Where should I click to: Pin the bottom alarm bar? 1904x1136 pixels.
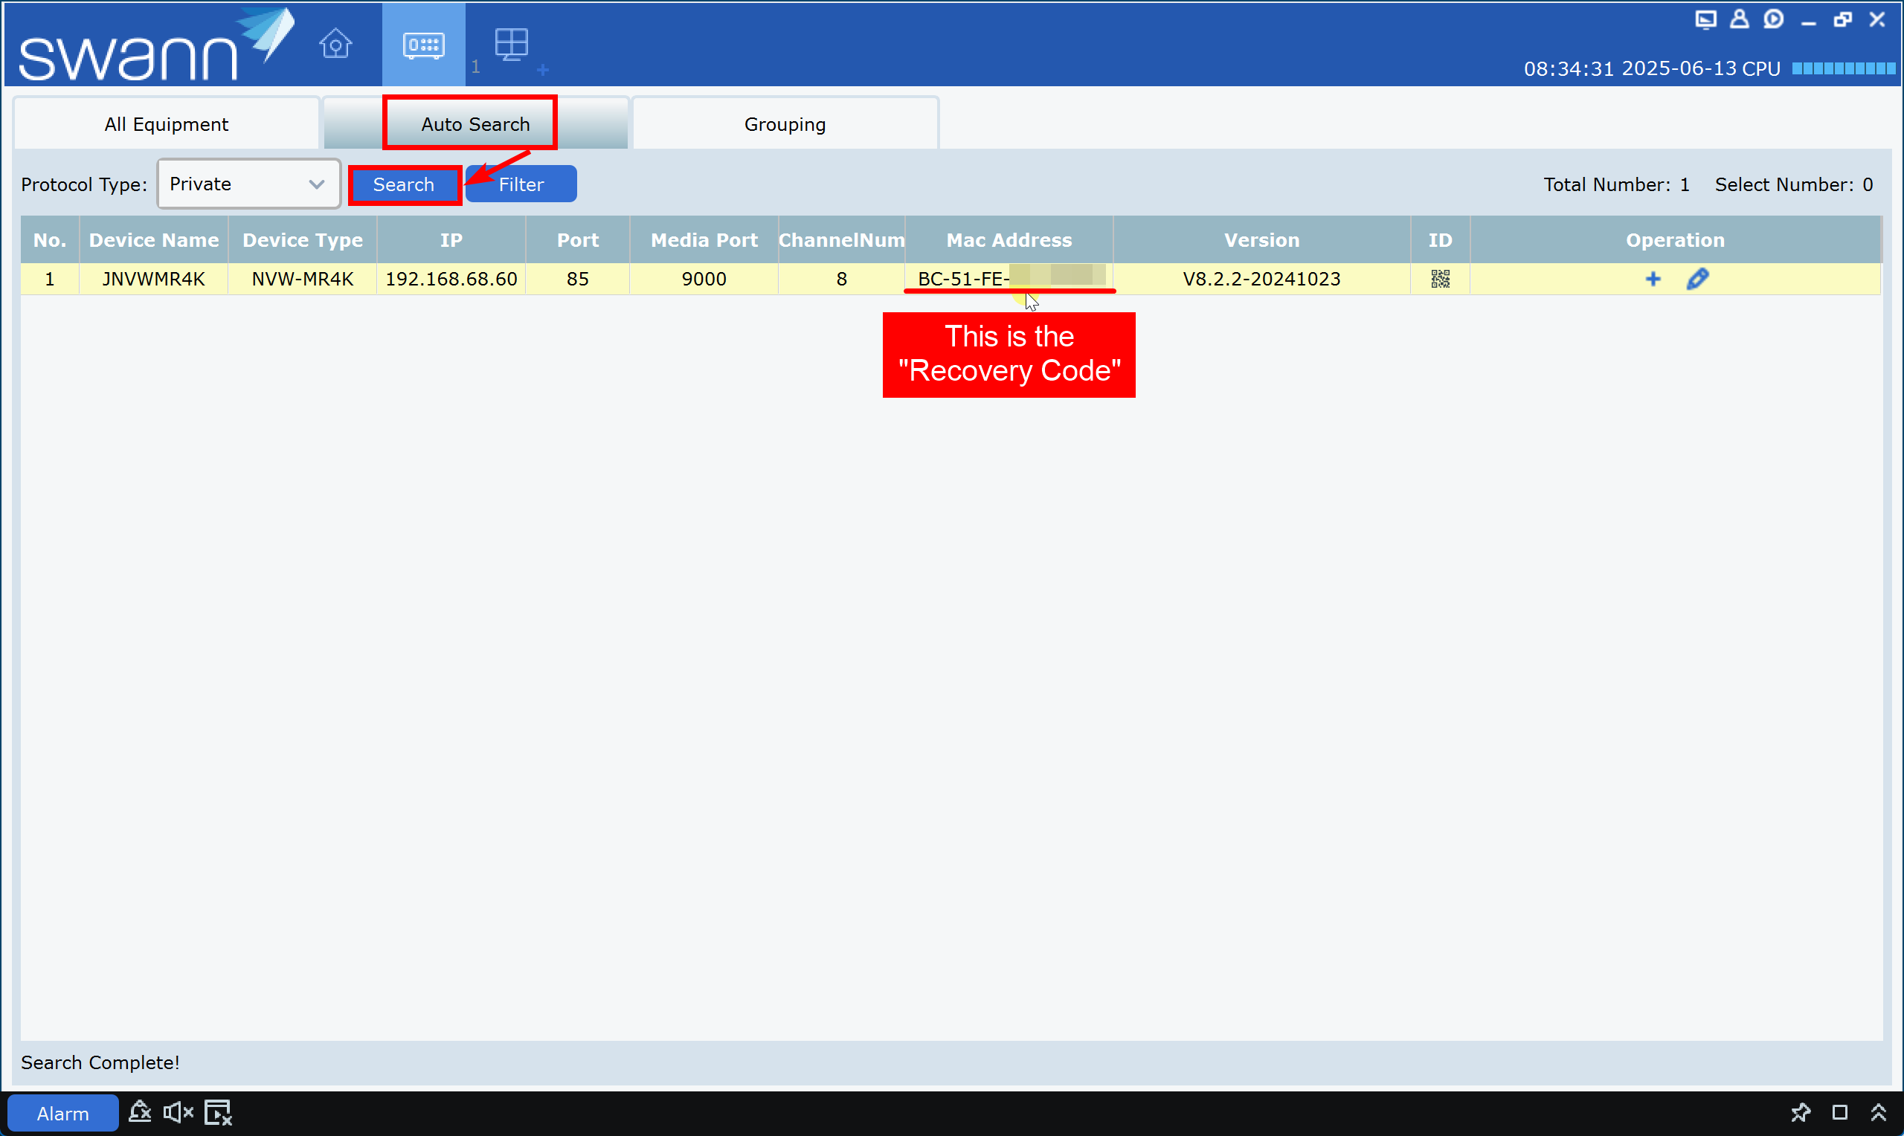[x=1800, y=1111]
